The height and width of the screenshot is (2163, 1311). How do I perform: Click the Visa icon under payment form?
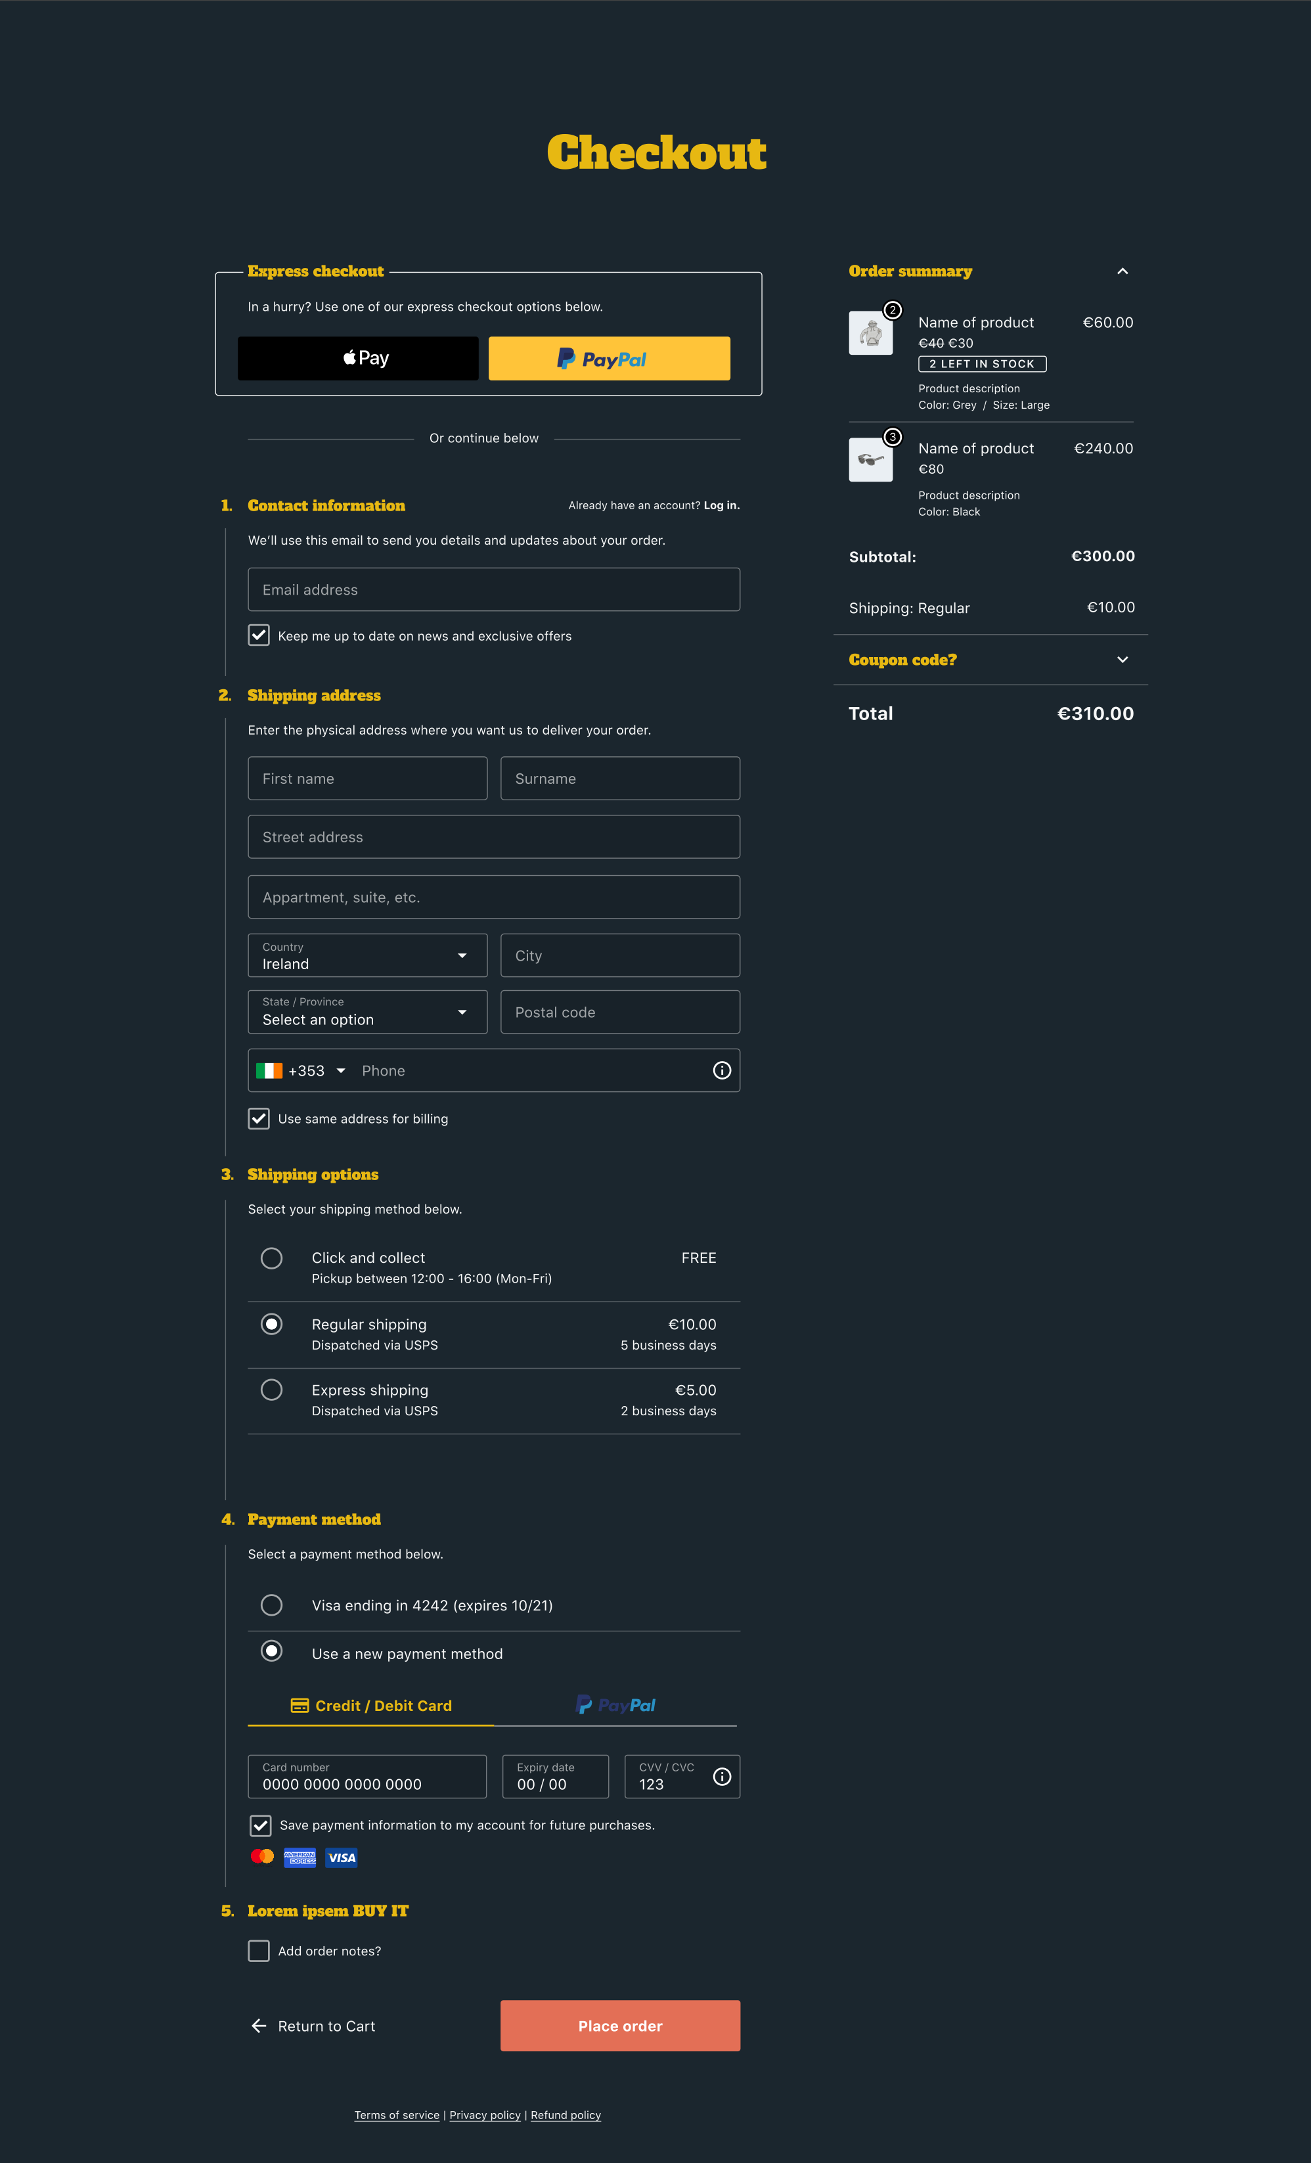[340, 1857]
